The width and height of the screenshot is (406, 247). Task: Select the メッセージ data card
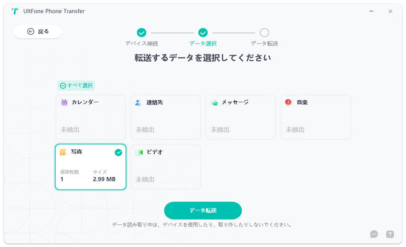[x=241, y=117]
